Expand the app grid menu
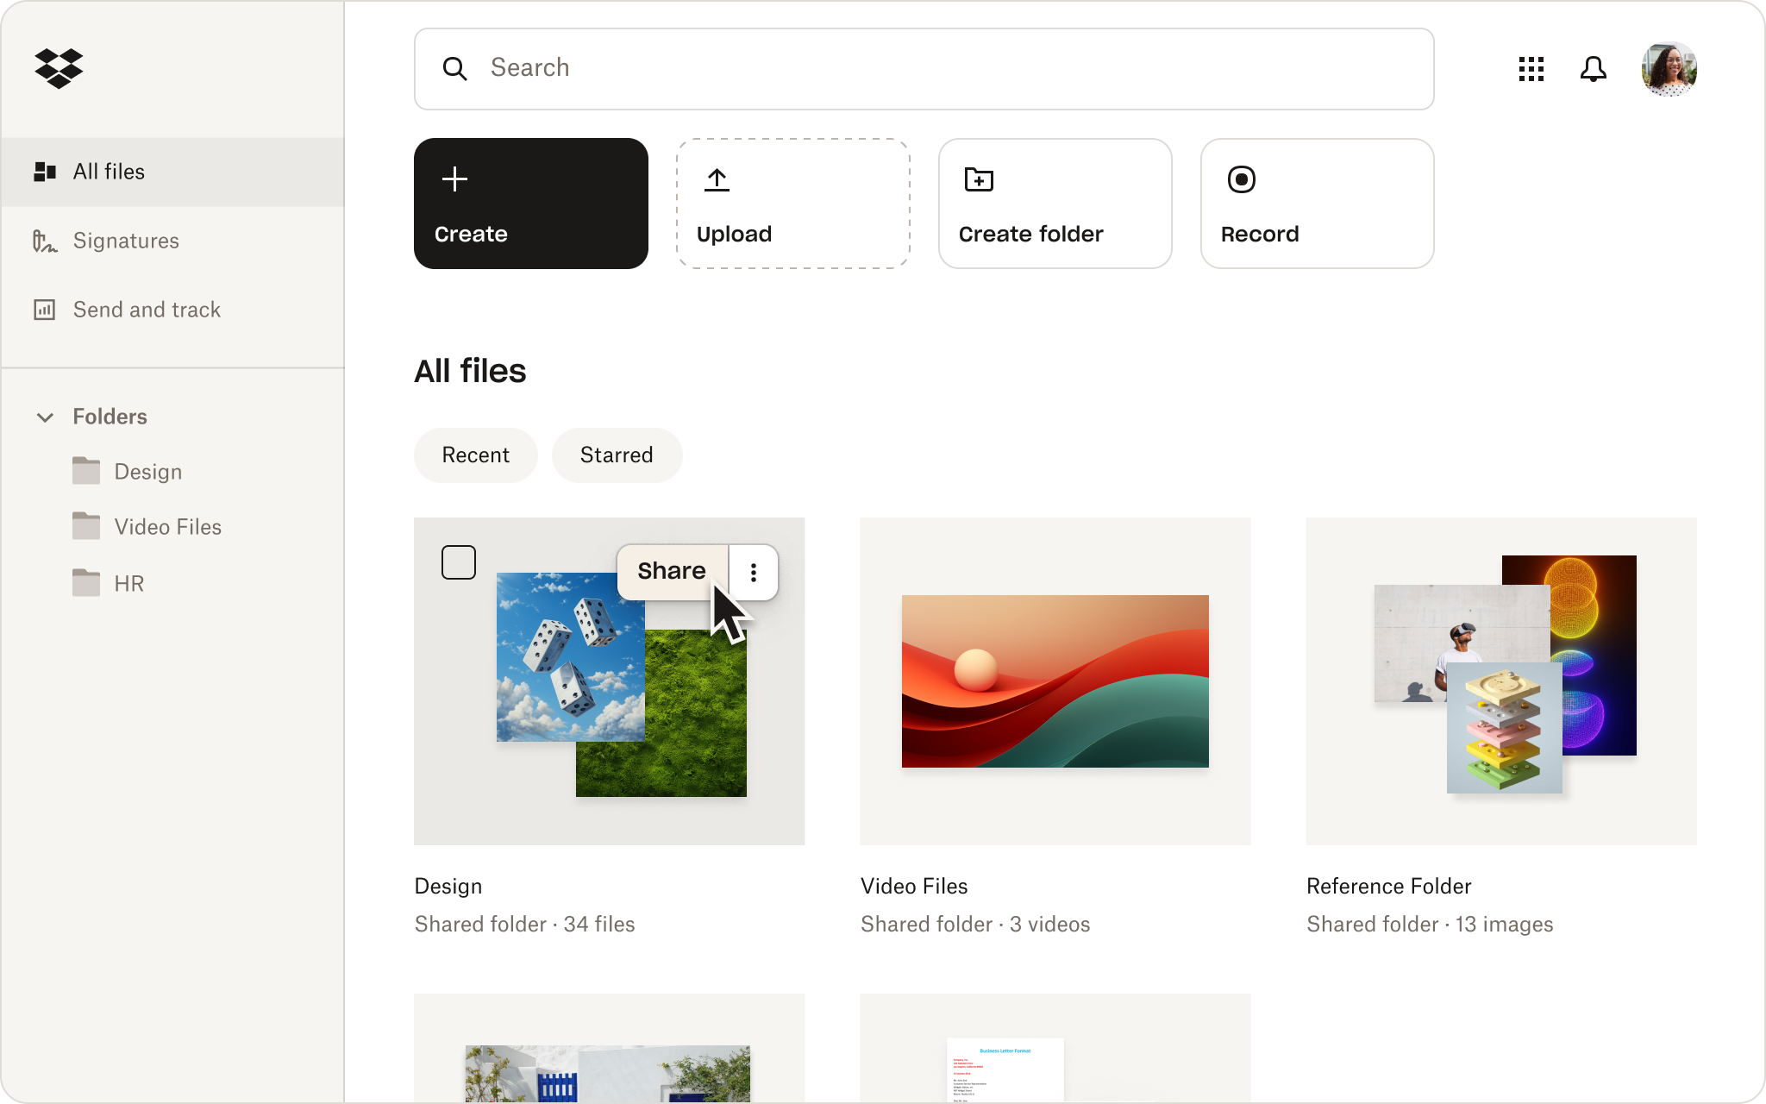Image resolution: width=1766 pixels, height=1104 pixels. pos(1532,69)
